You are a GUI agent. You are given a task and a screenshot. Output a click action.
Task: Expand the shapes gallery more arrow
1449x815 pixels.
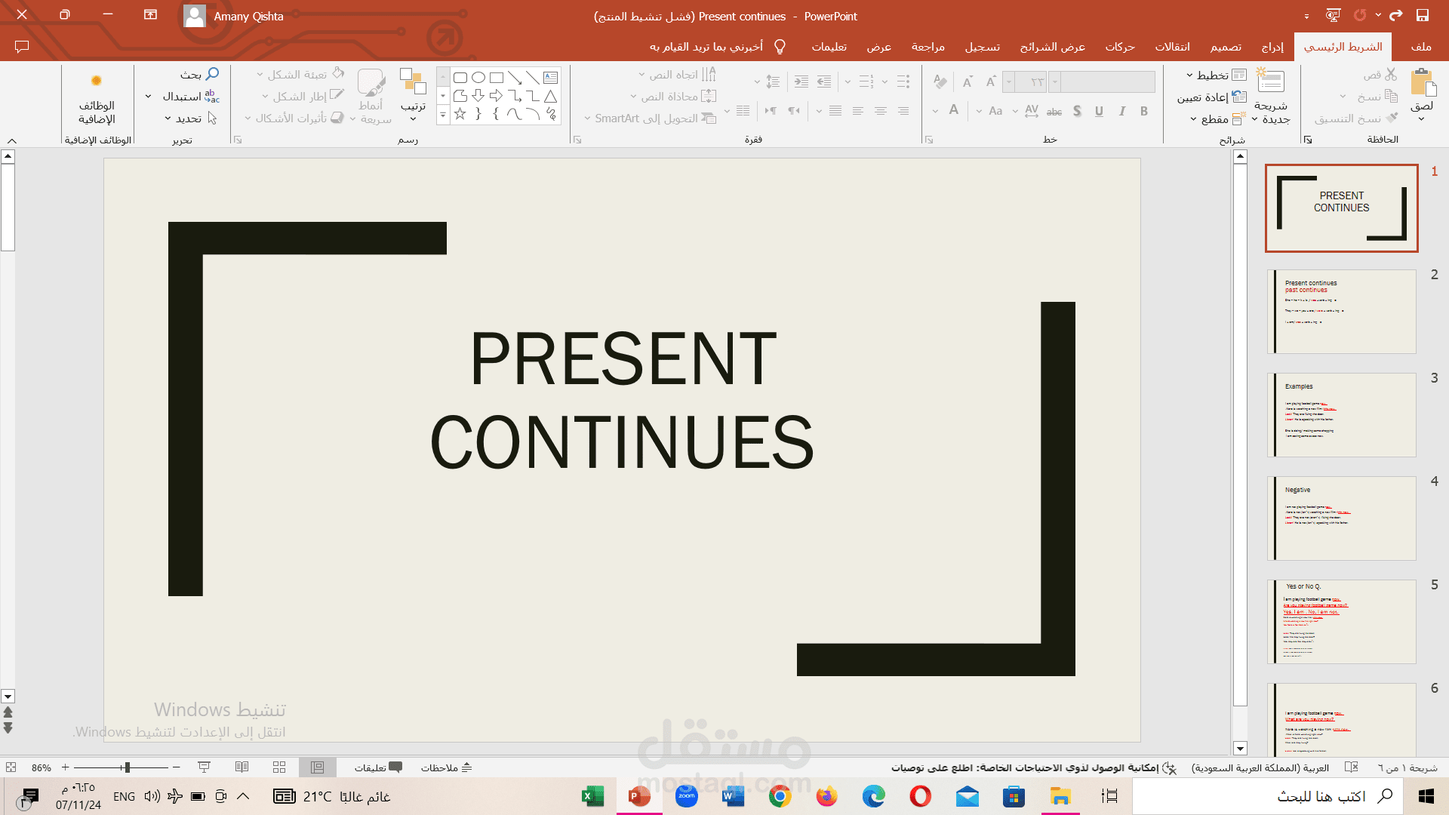443,115
